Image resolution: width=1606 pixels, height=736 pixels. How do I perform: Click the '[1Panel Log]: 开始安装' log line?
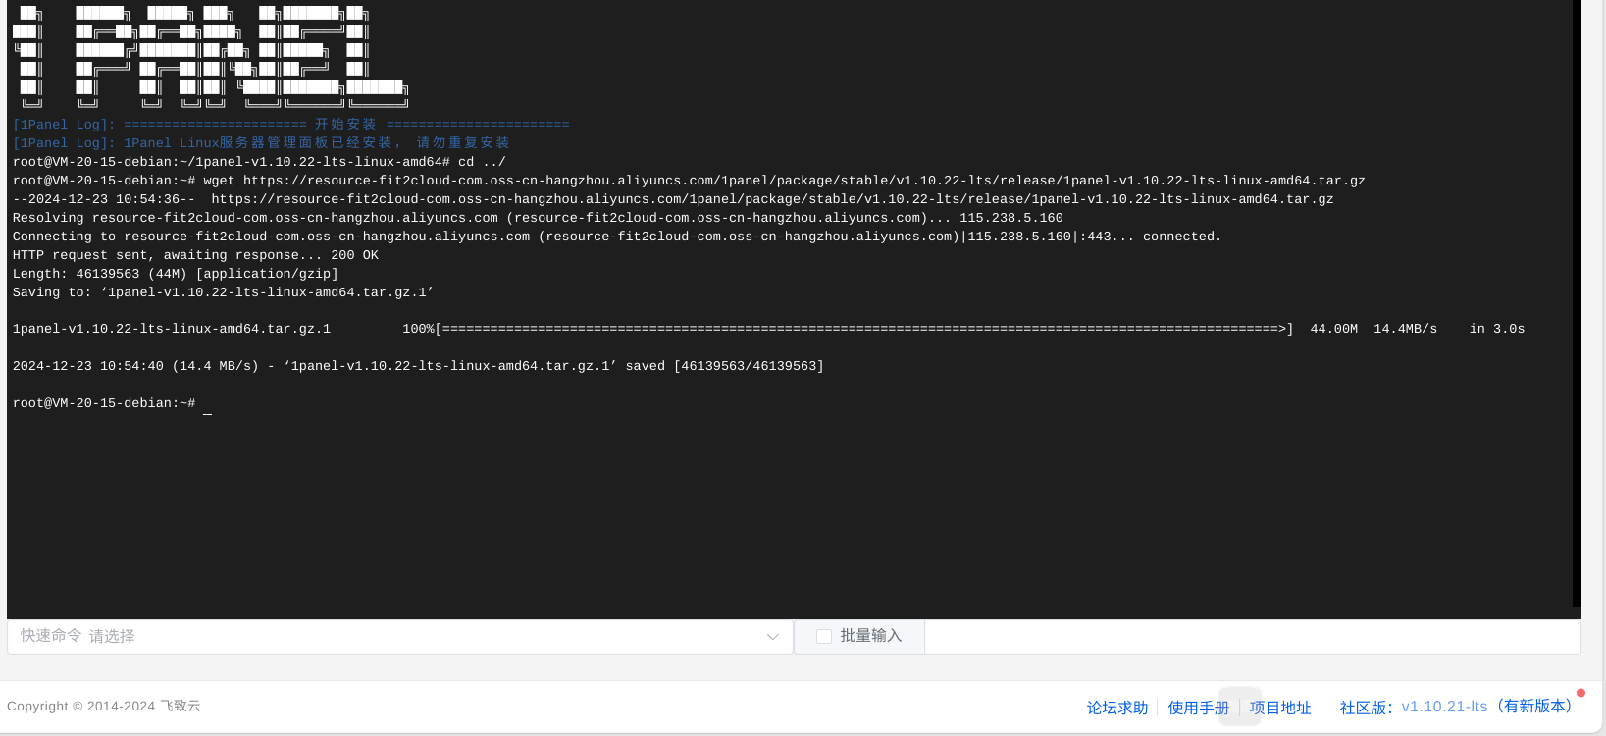290,125
